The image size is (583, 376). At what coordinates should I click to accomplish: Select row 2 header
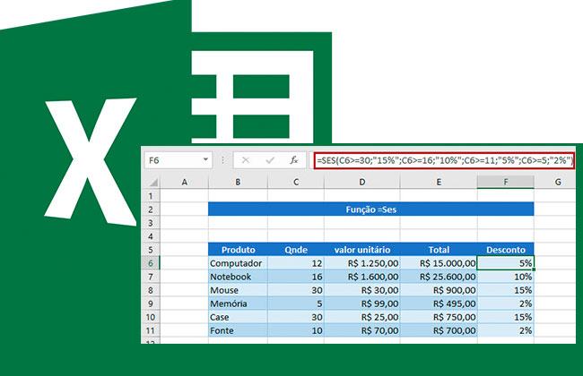pyautogui.click(x=151, y=209)
